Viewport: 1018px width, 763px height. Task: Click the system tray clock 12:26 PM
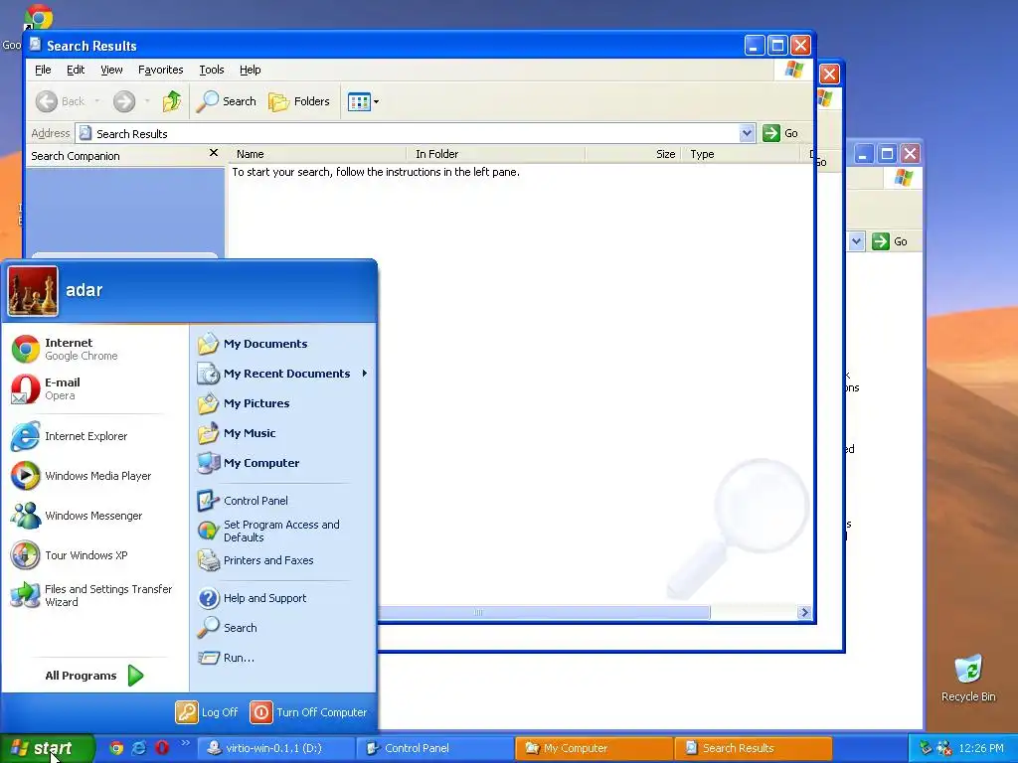[x=980, y=748]
